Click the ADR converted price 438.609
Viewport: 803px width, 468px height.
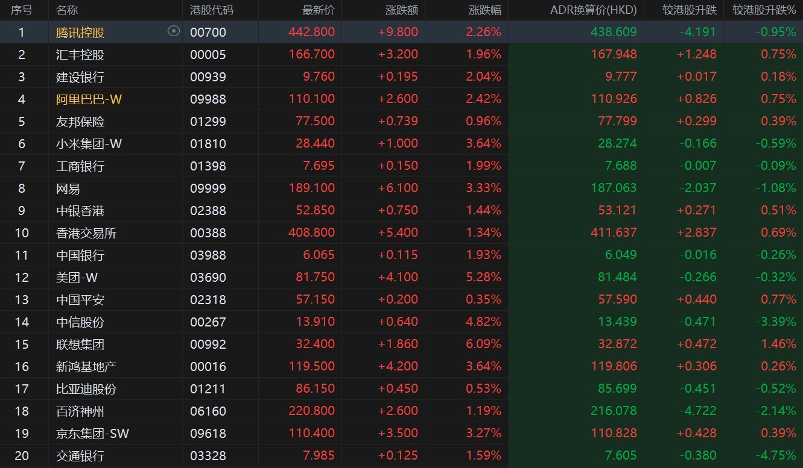(614, 33)
